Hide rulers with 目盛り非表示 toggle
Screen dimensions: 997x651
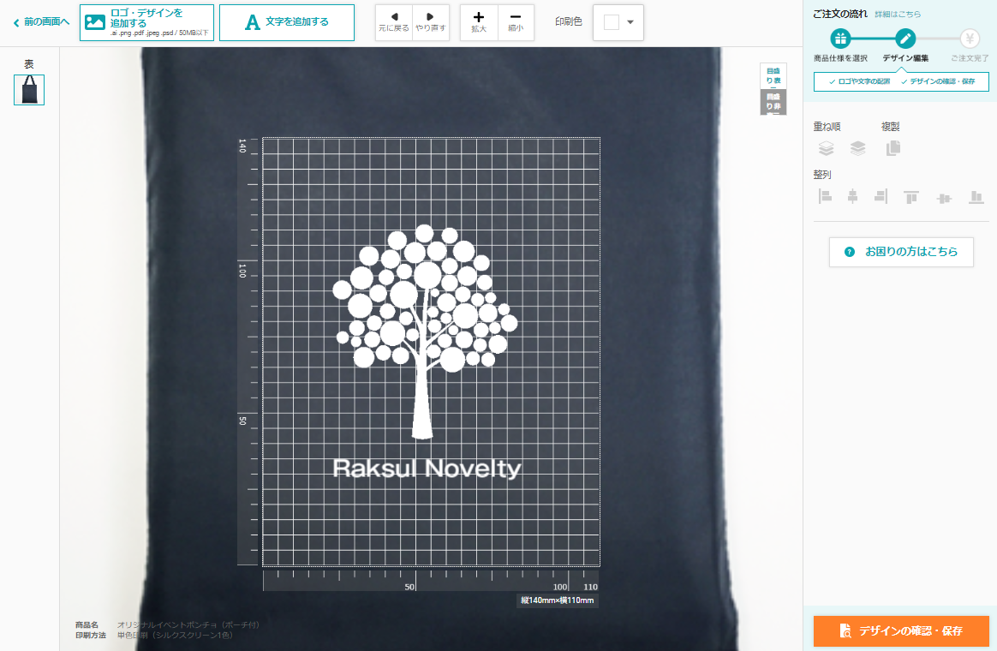(x=773, y=102)
